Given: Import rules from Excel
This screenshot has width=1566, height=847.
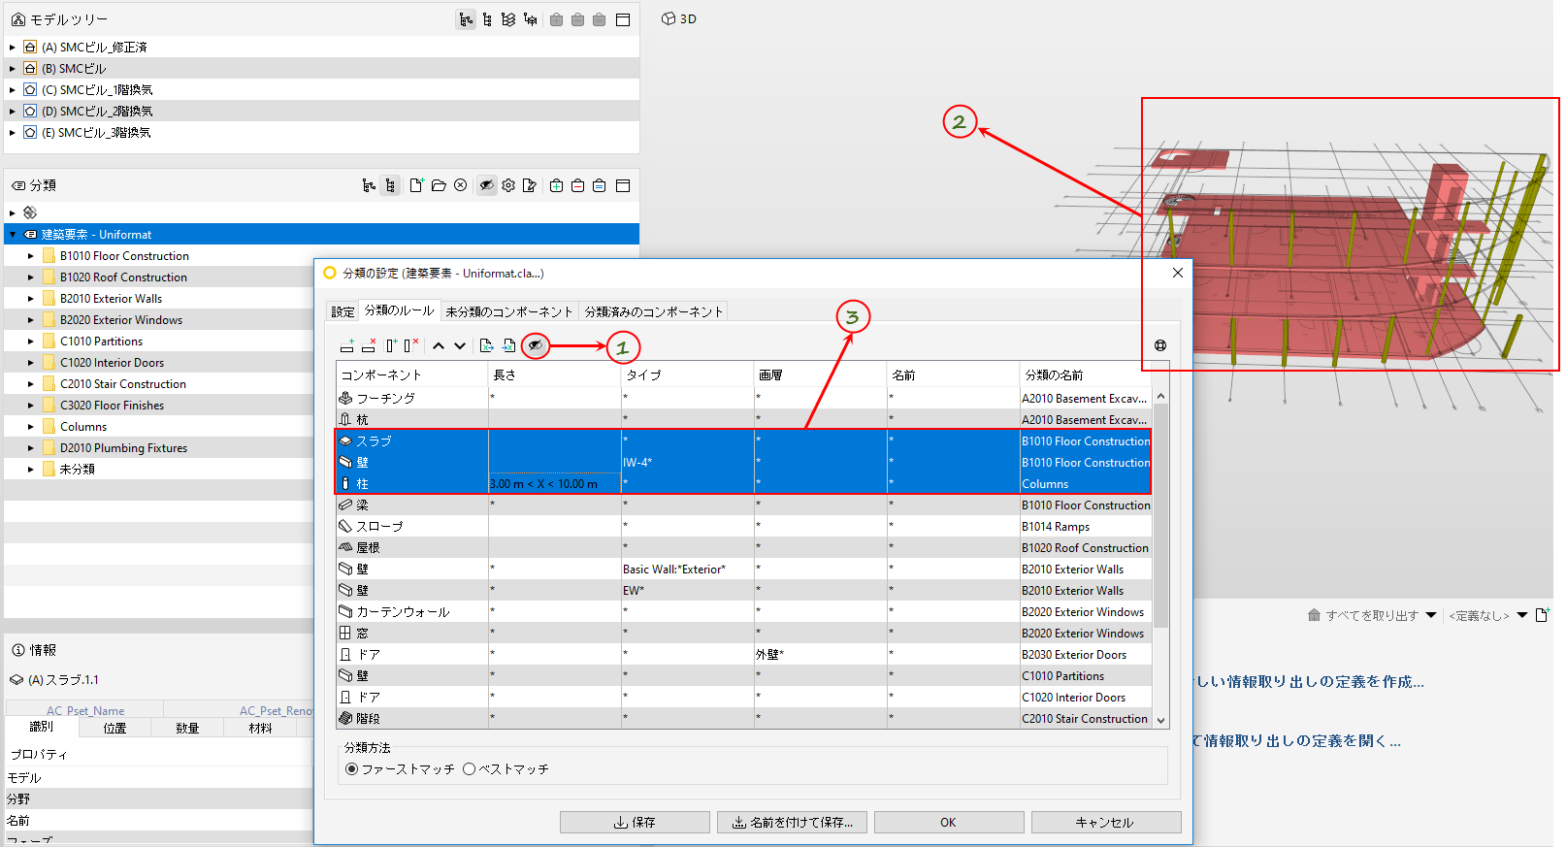Looking at the screenshot, I should click(508, 345).
